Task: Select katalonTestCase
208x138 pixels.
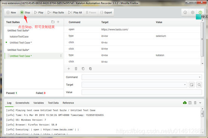Action: point(19,37)
